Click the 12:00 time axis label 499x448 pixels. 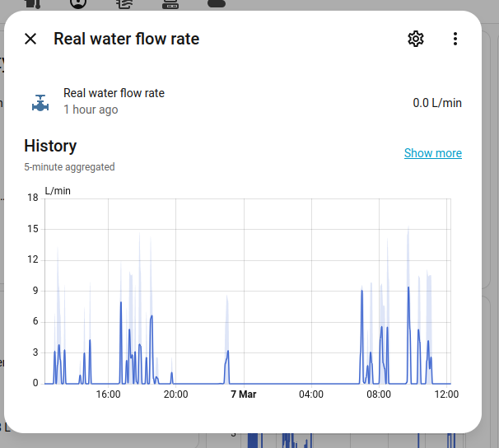click(446, 394)
